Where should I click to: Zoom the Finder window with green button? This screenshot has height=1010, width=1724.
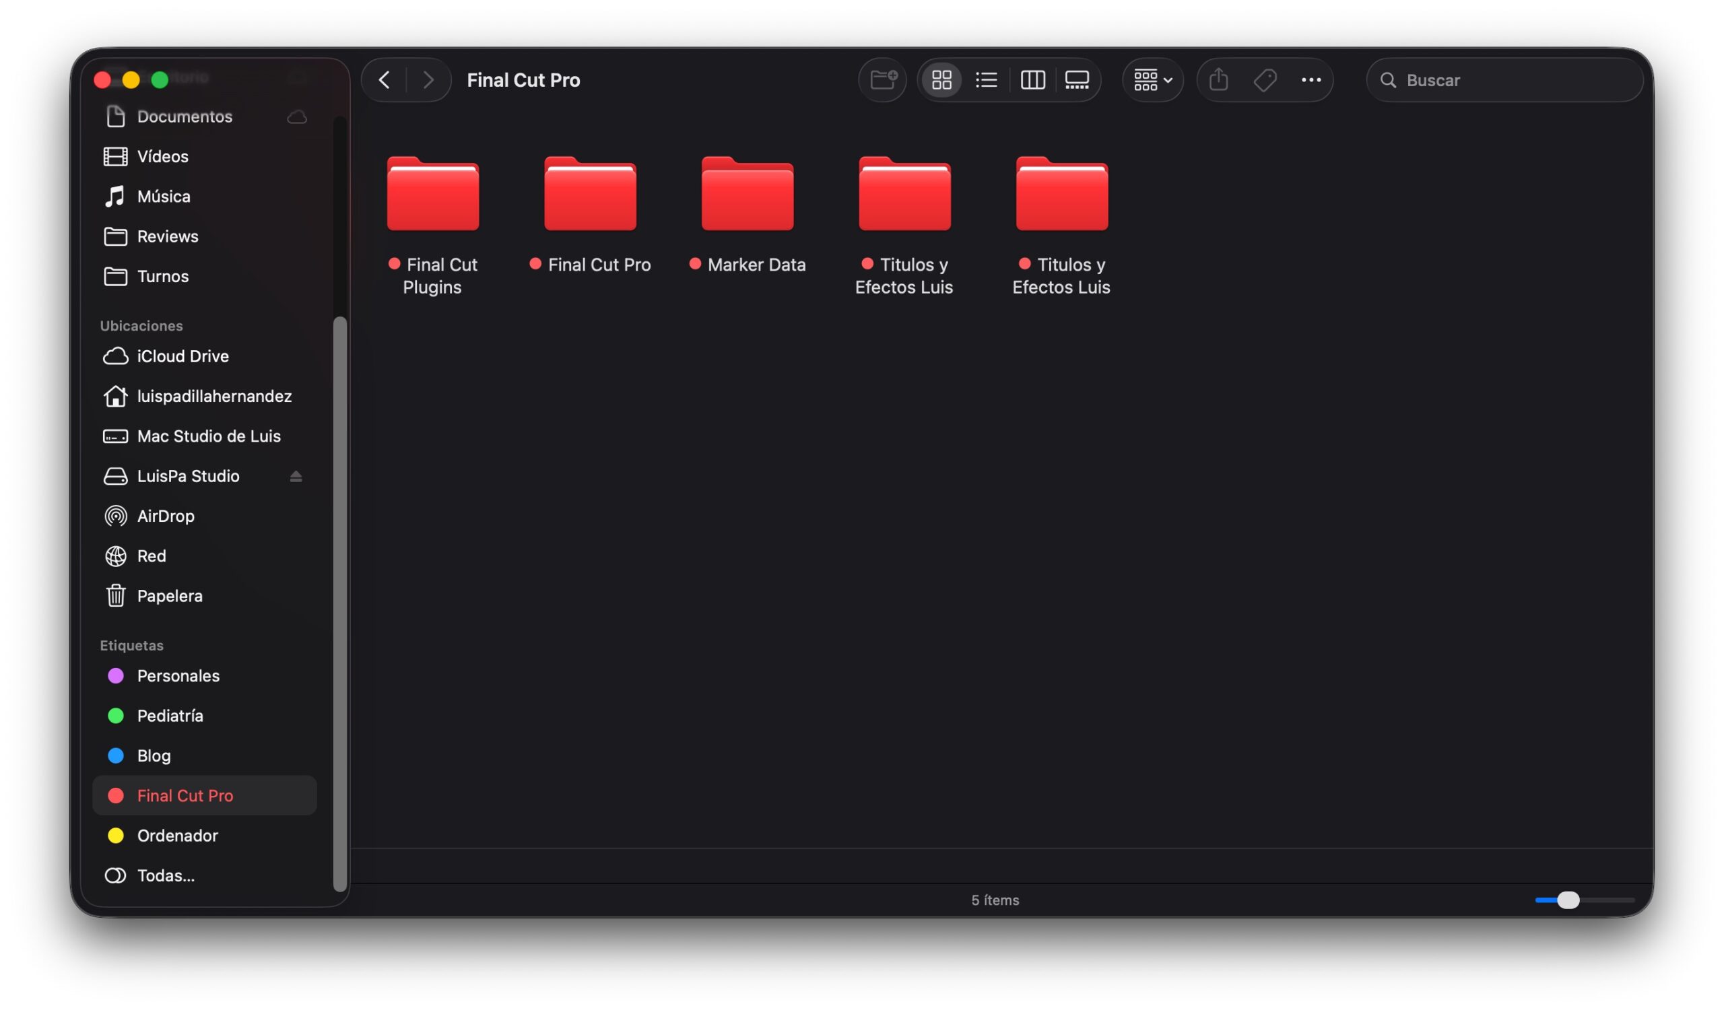pos(160,80)
